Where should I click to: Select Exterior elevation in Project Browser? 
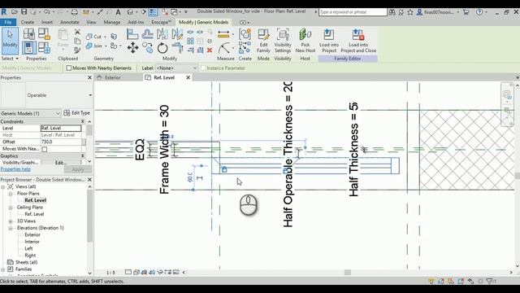[32, 235]
